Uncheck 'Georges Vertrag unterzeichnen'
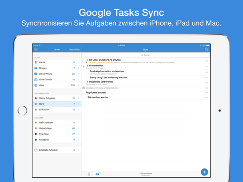The height and width of the screenshot is (182, 243). 84,88
